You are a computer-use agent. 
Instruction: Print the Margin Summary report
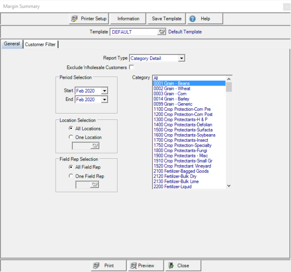click(x=108, y=266)
